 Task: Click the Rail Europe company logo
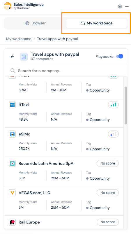pyautogui.click(x=12, y=222)
